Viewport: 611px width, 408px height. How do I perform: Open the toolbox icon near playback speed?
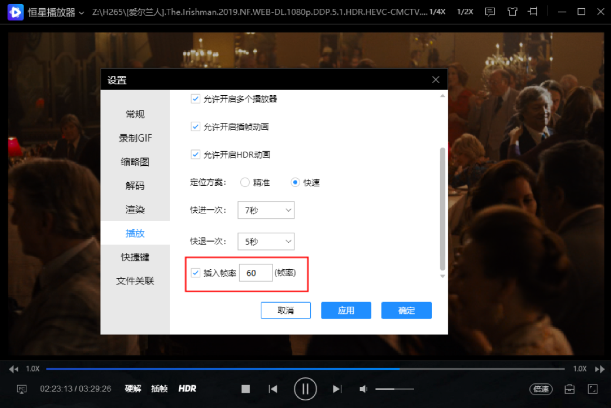pyautogui.click(x=568, y=389)
